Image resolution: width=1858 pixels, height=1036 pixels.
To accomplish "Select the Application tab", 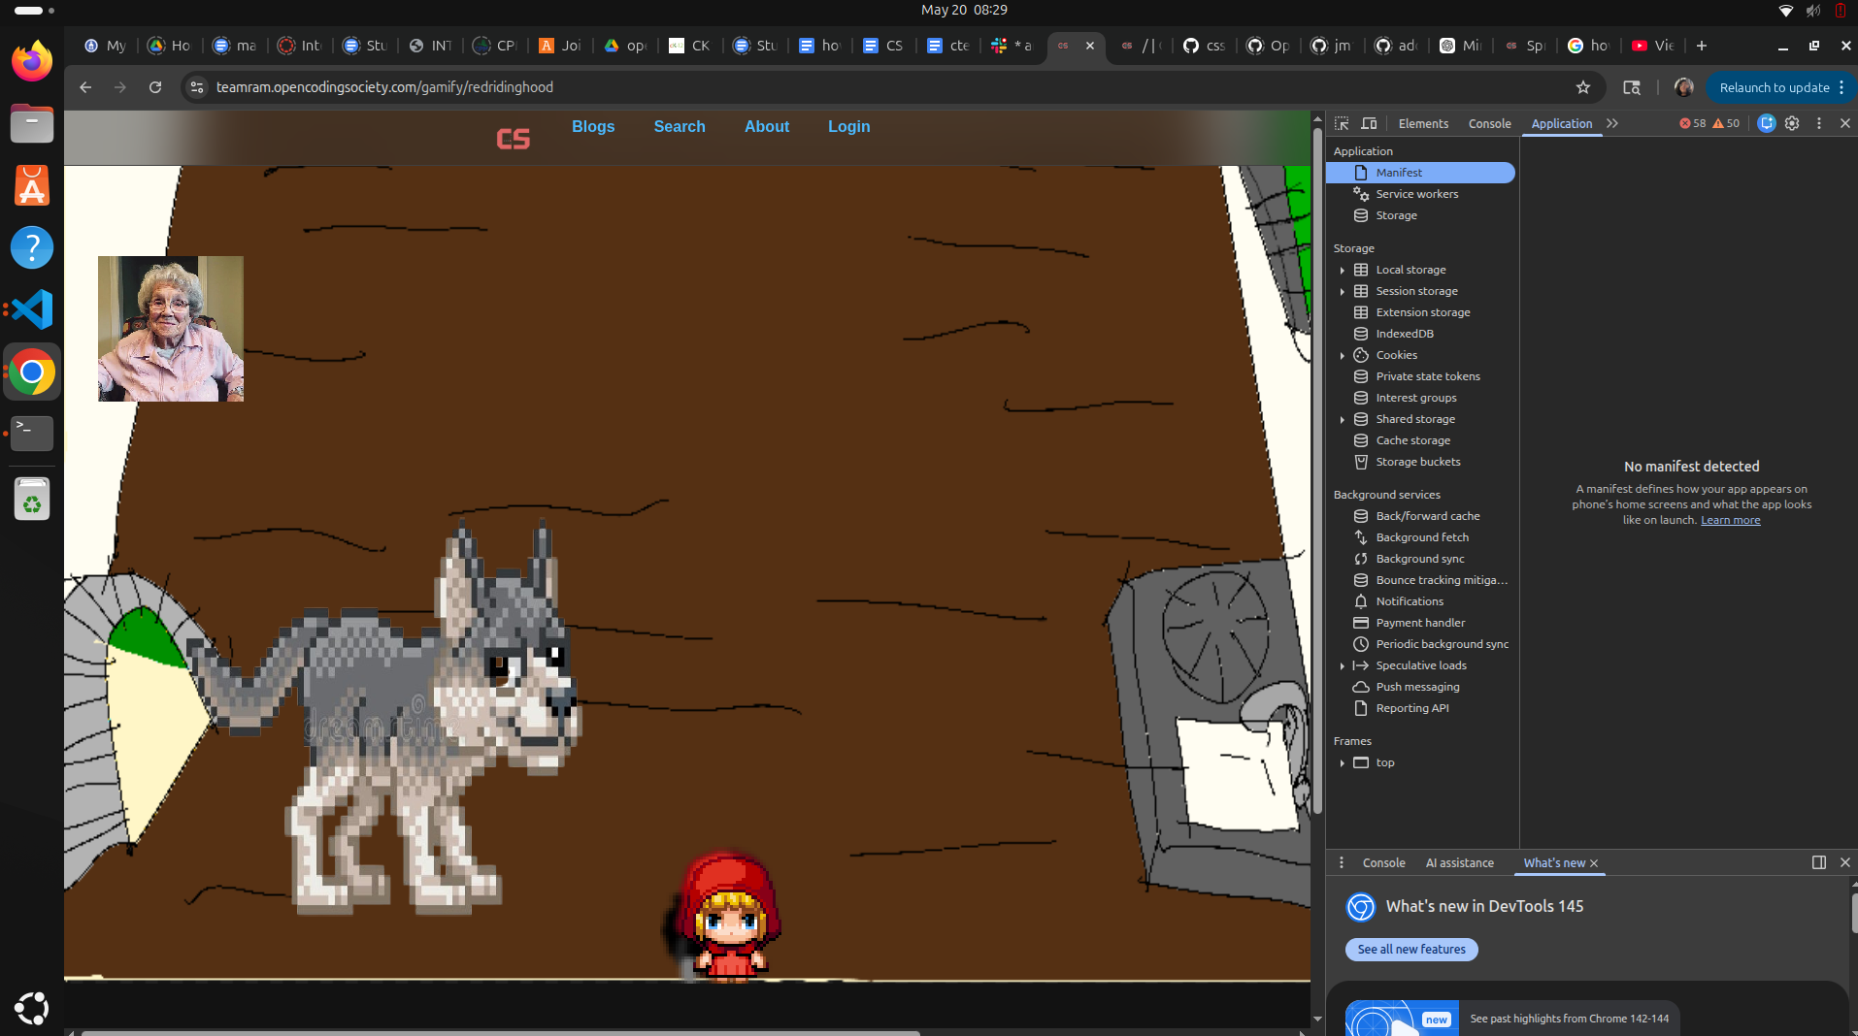I will [1561, 123].
